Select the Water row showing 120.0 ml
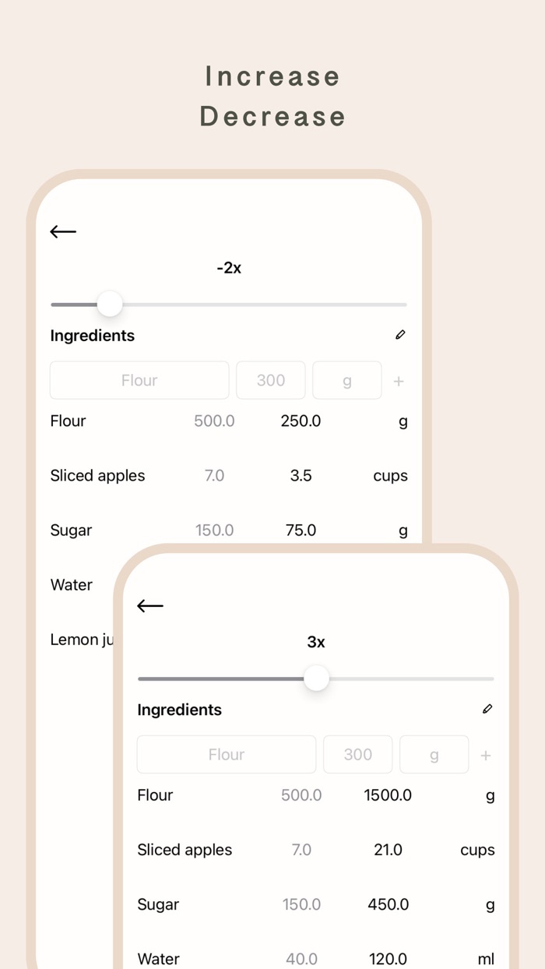Viewport: 545px width, 969px height. coord(158,958)
